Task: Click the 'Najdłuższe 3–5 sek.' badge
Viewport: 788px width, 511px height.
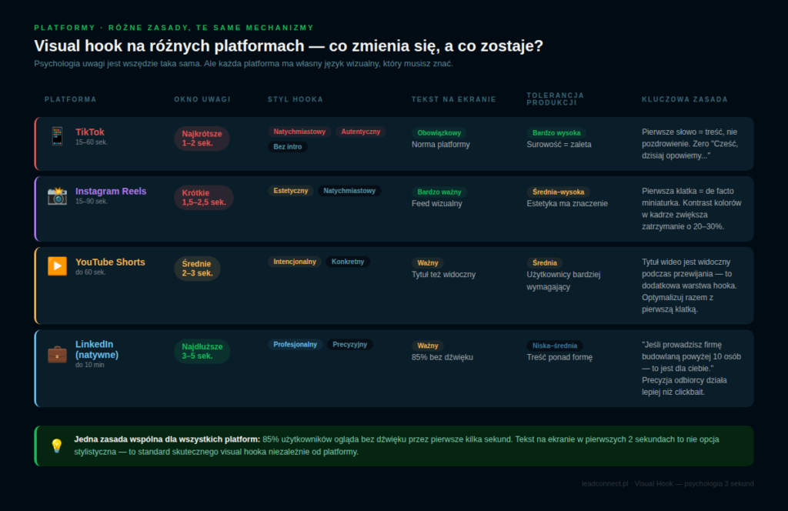Action: tap(202, 352)
